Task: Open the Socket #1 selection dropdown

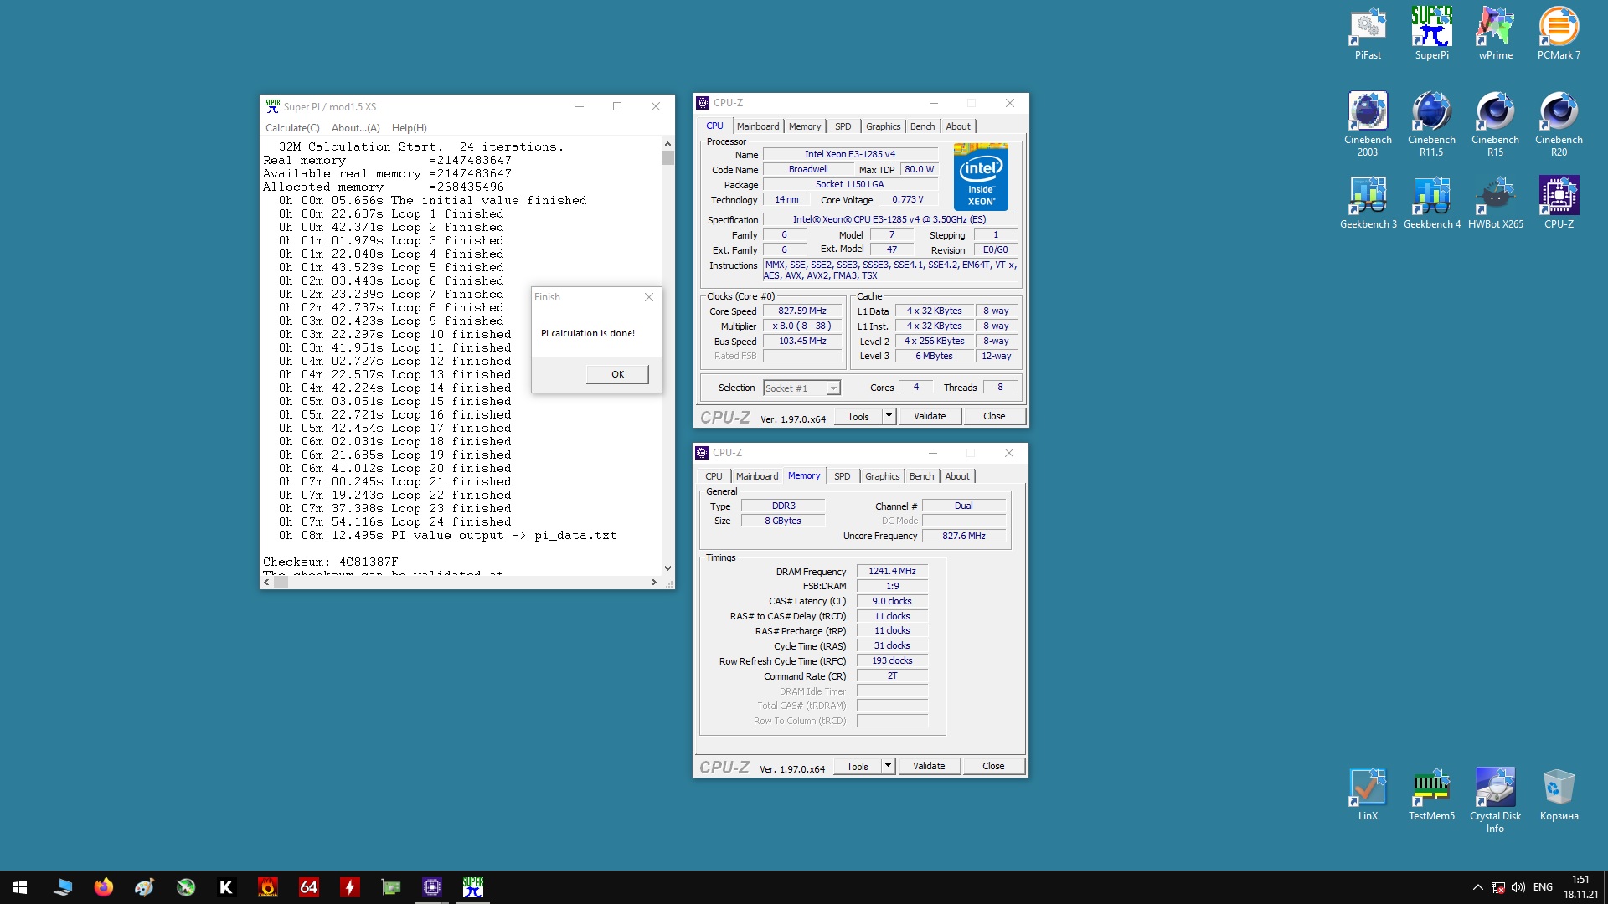Action: click(801, 388)
